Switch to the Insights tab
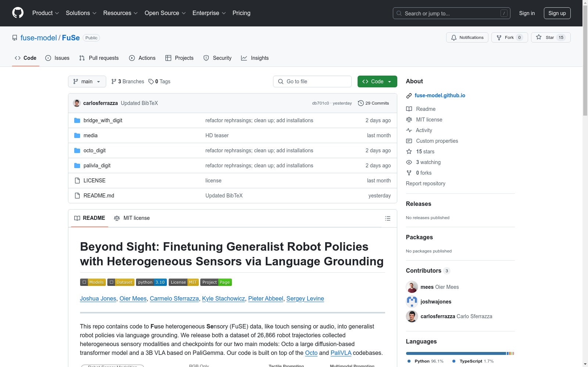The width and height of the screenshot is (588, 367). click(255, 58)
